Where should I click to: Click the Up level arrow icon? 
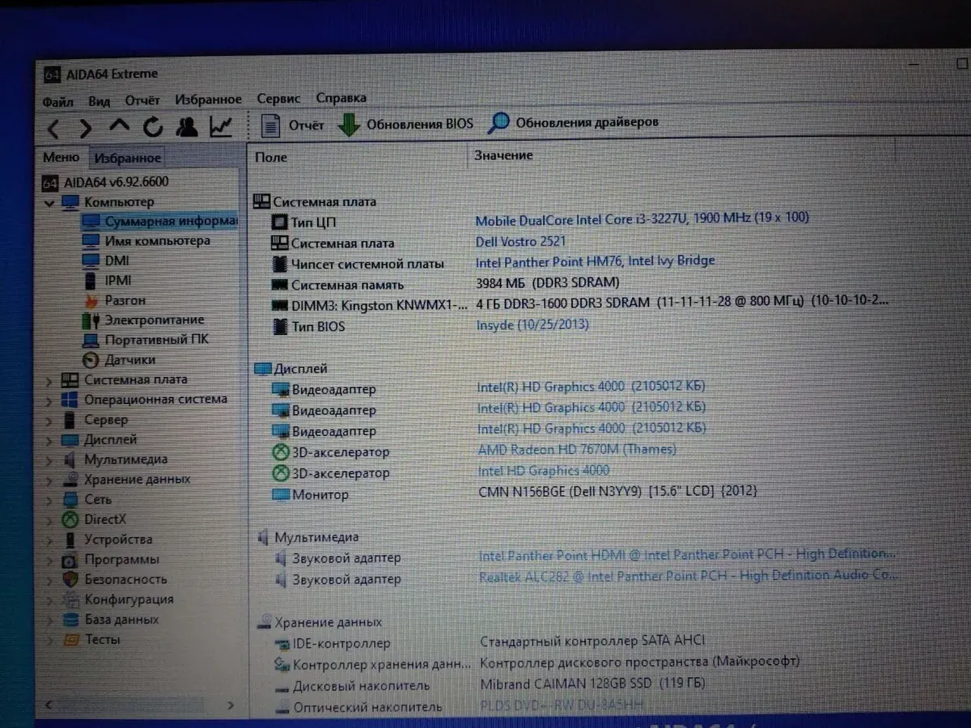point(119,126)
